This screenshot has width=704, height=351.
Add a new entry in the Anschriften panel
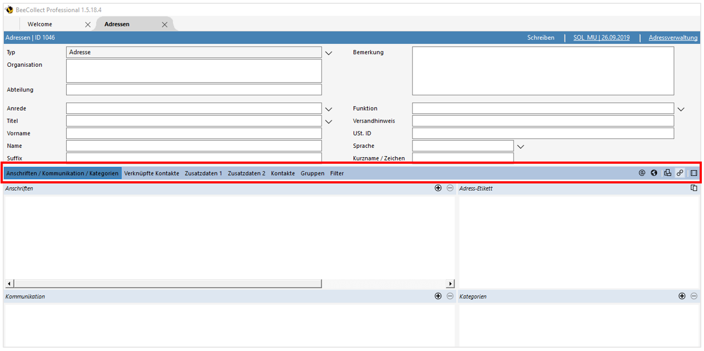[x=438, y=188]
